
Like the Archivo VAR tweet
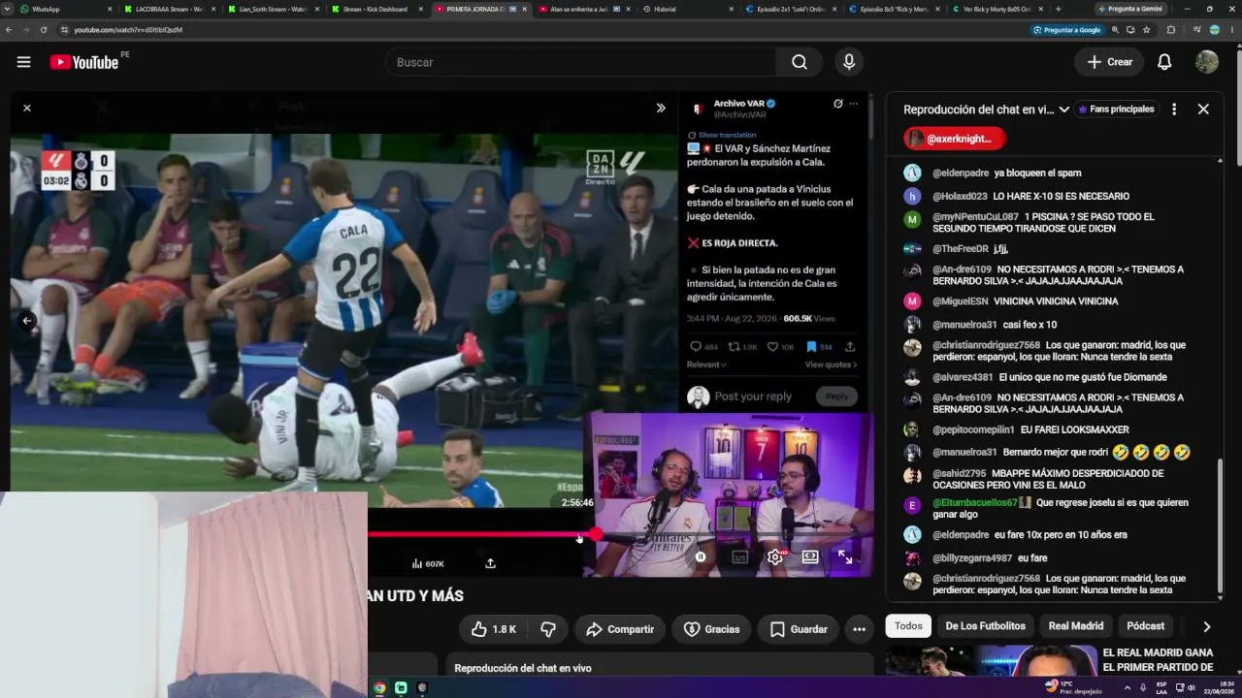click(x=773, y=346)
